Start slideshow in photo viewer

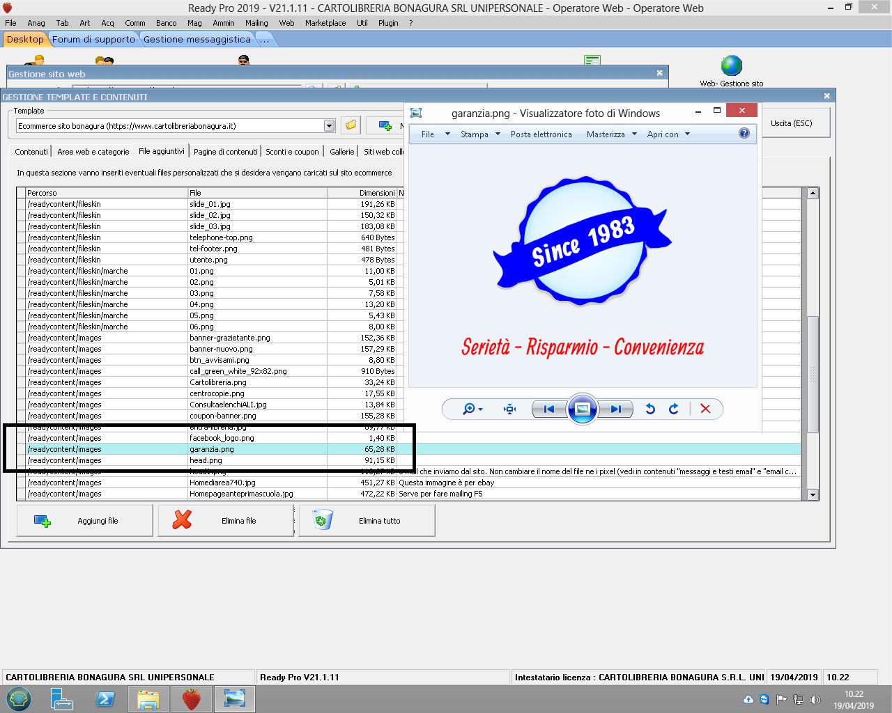(x=582, y=409)
